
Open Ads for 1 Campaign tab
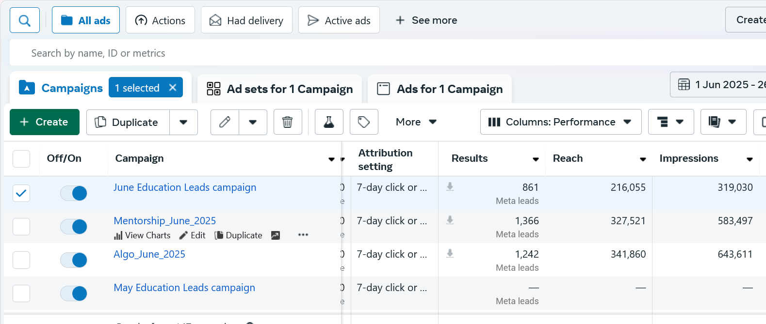click(x=440, y=89)
